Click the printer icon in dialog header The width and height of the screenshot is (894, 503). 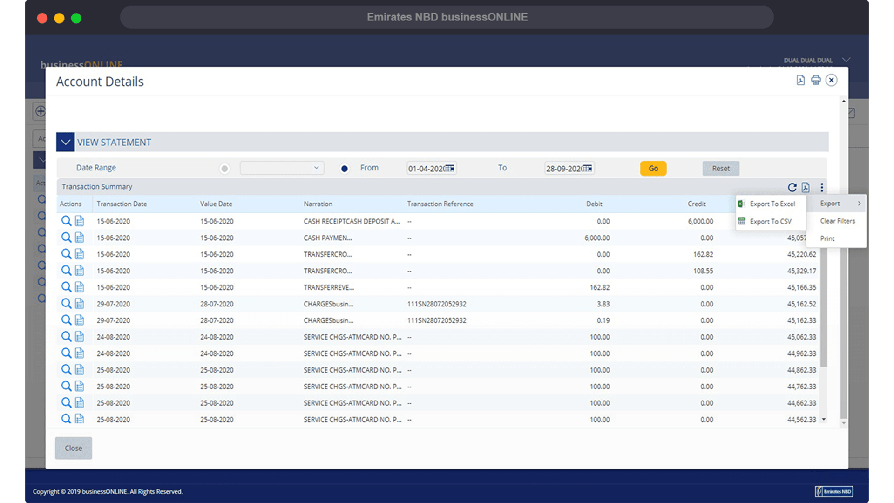(x=816, y=80)
